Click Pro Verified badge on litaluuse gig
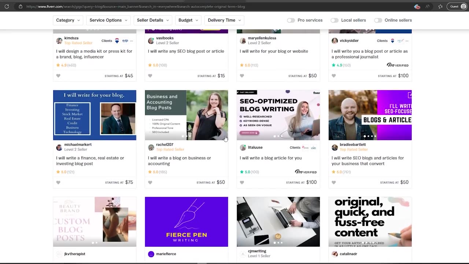469x264 pixels. point(306,172)
